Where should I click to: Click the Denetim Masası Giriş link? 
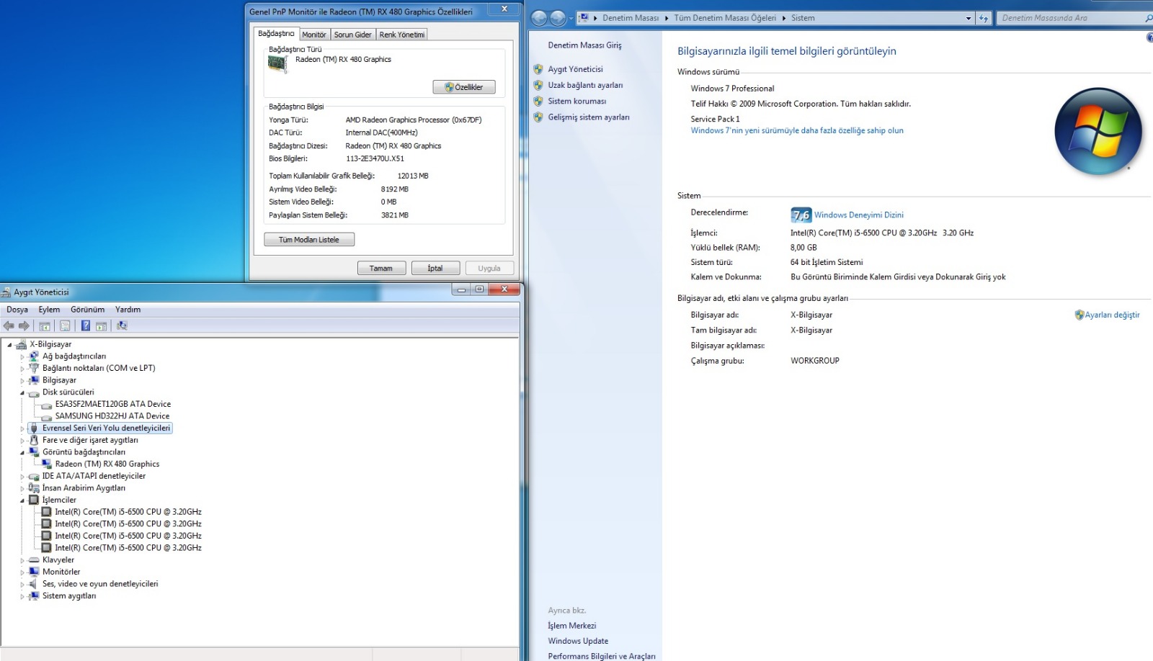click(584, 45)
